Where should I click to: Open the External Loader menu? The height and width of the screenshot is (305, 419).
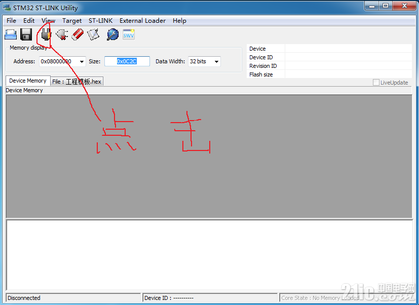click(x=142, y=21)
